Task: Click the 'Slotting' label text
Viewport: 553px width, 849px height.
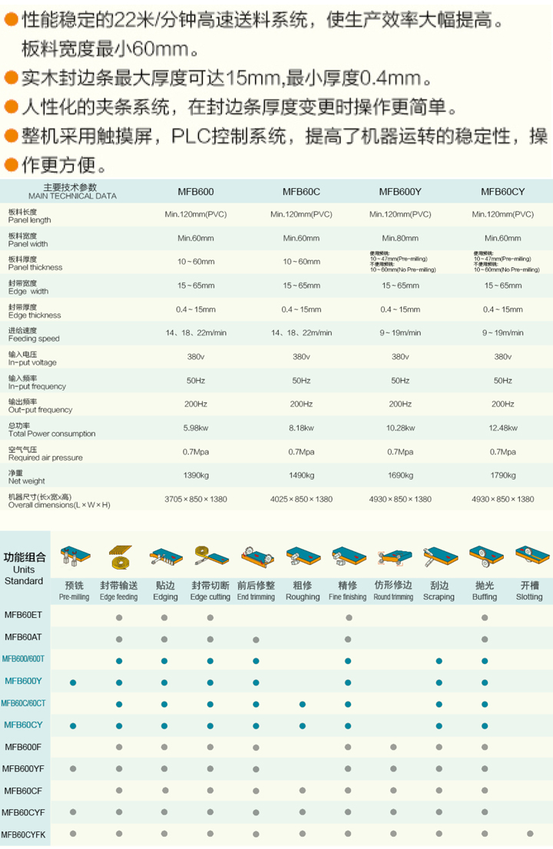Action: coord(529,596)
